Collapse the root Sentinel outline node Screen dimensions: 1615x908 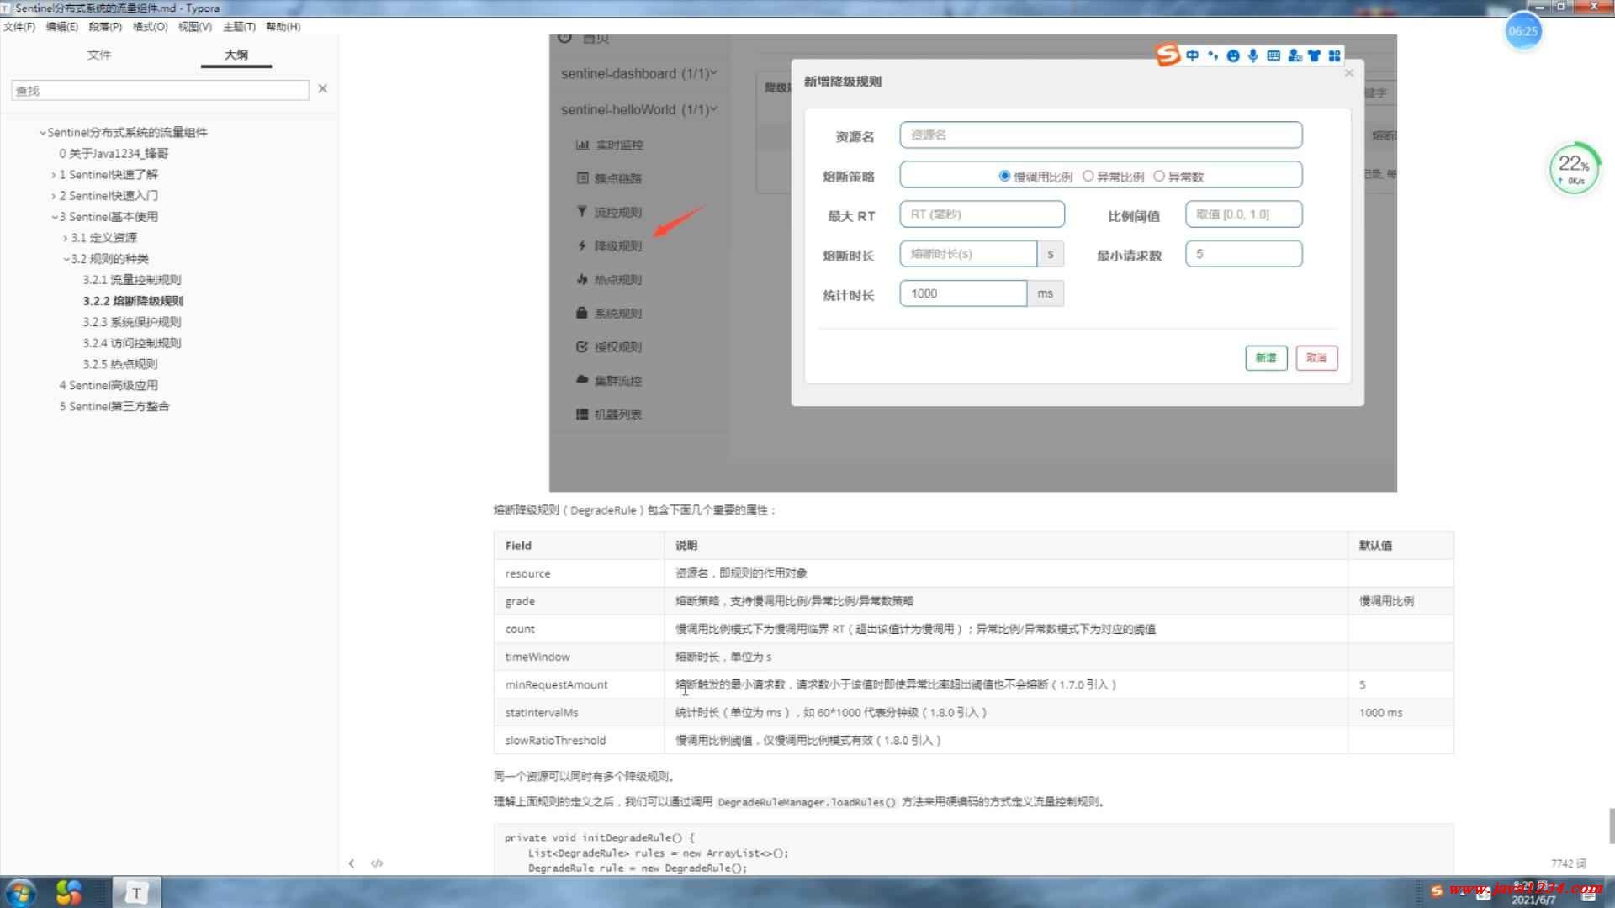tap(43, 133)
